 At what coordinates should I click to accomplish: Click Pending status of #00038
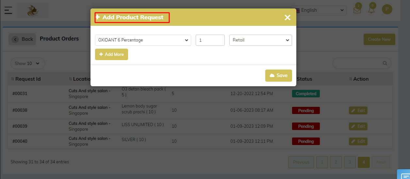[306, 111]
